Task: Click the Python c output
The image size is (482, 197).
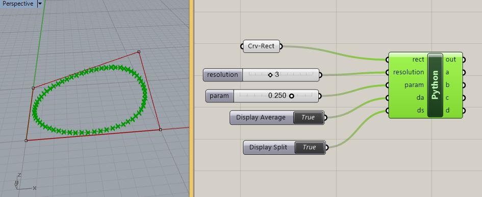Action: tap(448, 98)
